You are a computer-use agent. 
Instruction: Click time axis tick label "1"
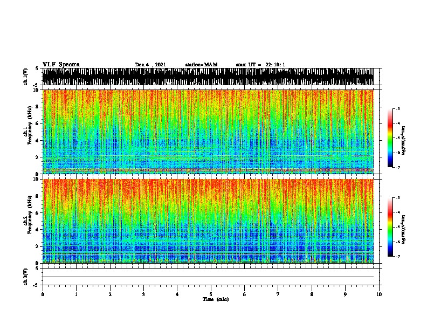point(76,294)
